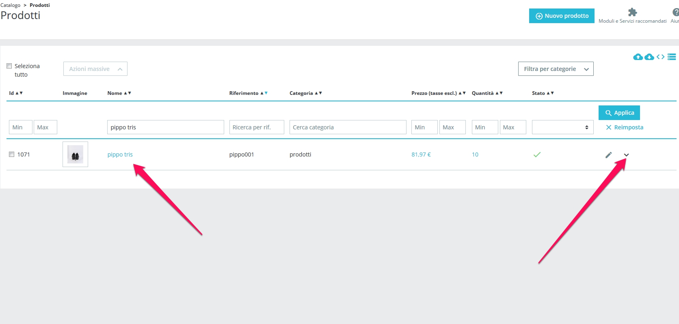Open Azioni massive dropdown
Screen dimensions: 679x324
point(95,69)
